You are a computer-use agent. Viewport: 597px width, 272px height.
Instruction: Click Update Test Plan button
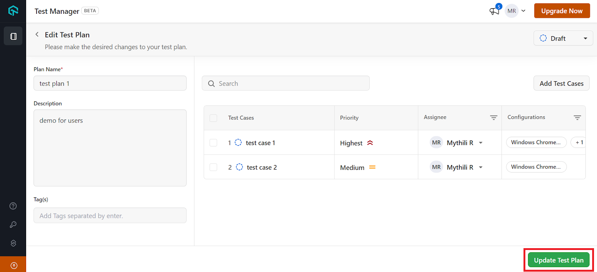click(x=559, y=260)
